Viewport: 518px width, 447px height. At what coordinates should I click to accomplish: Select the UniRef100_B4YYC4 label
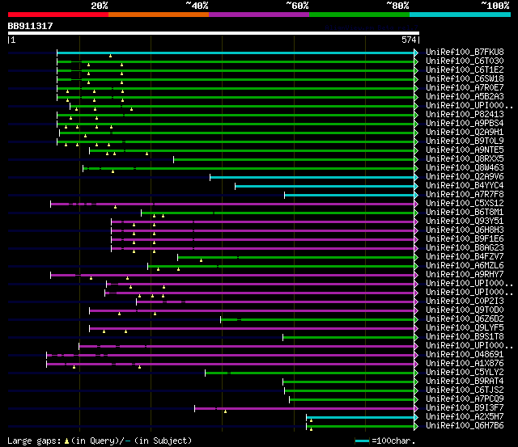465,186
